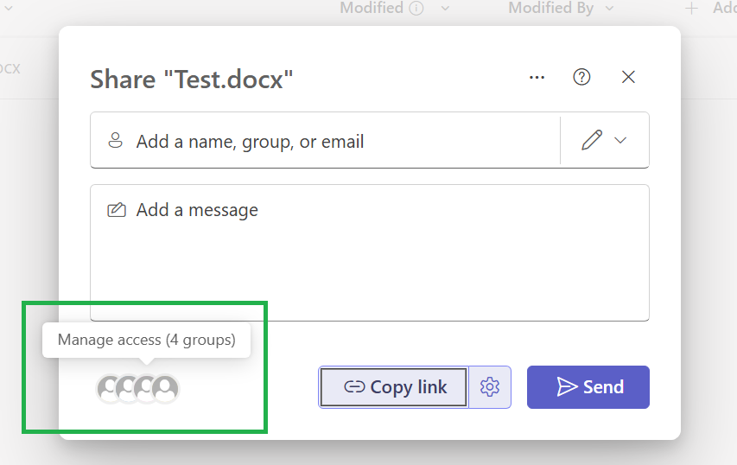Select the Add a message text area
The image size is (737, 465).
click(370, 253)
